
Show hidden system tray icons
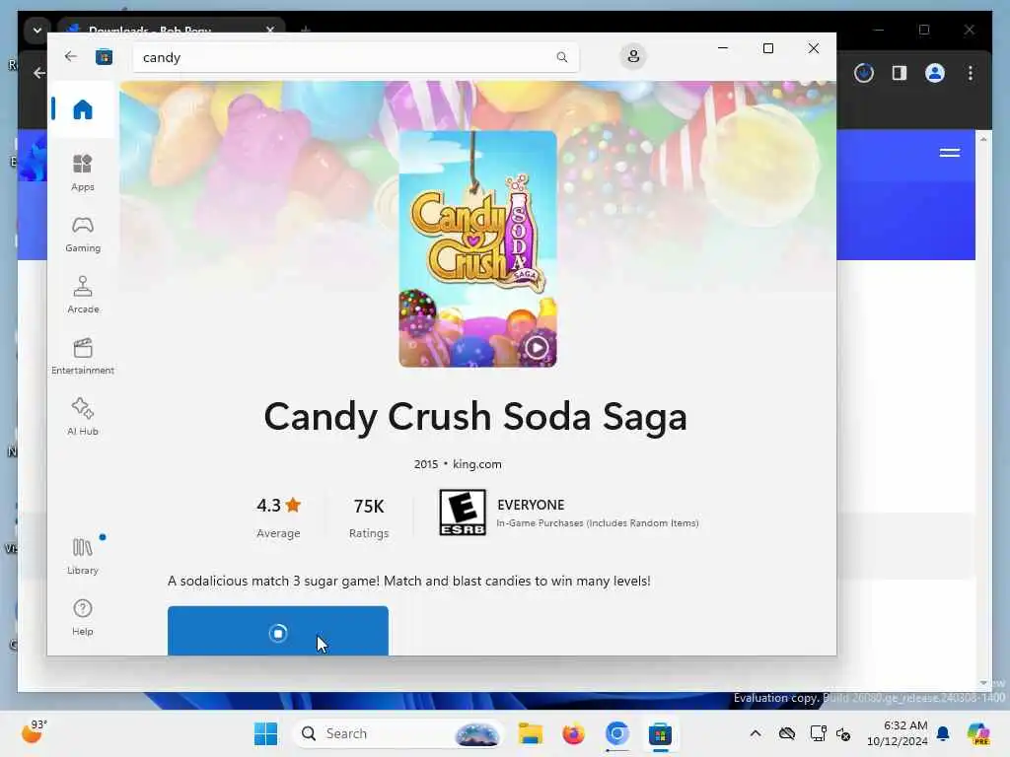pos(756,733)
